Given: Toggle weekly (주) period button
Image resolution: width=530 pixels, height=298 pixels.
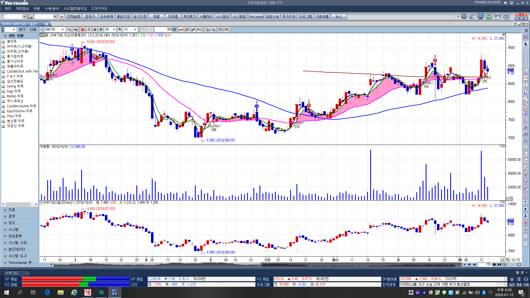Looking at the screenshot, I should tap(89, 30).
